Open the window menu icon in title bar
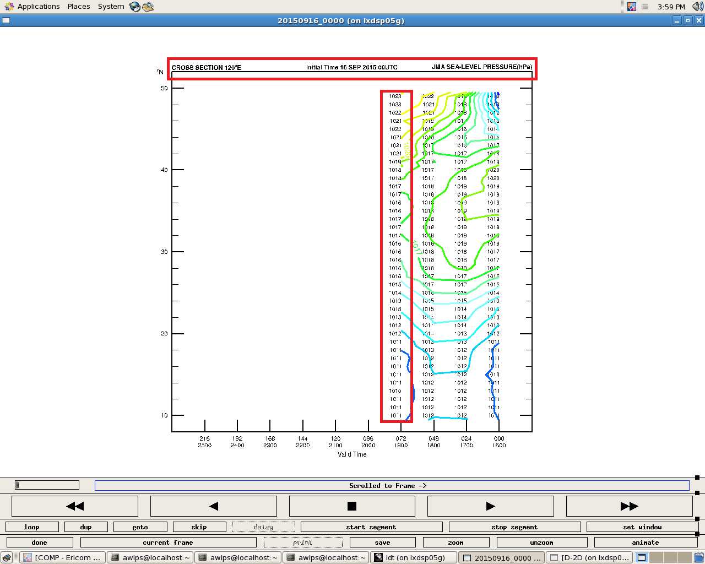705x564 pixels. coord(6,20)
